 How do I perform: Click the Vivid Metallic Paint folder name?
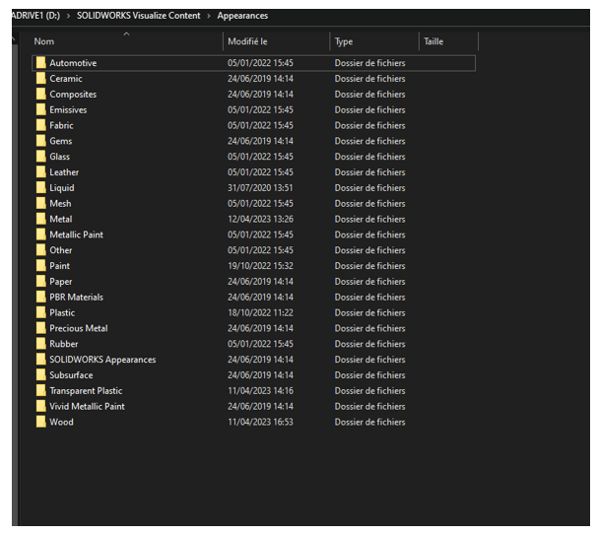tap(88, 406)
